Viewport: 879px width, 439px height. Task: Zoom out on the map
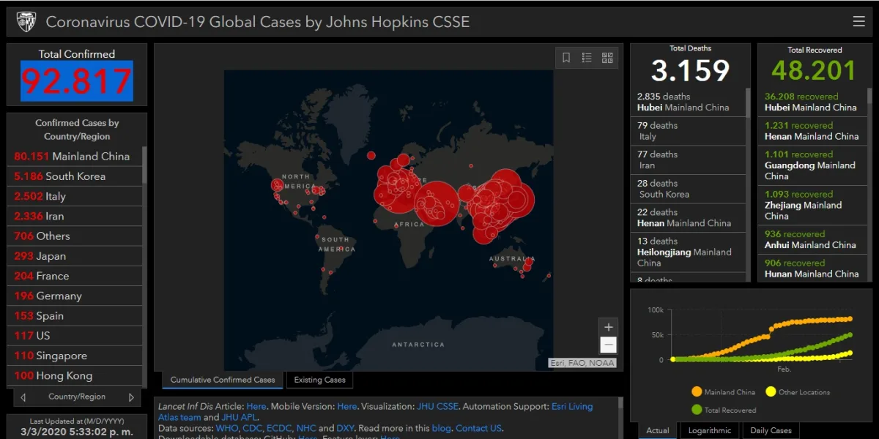pyautogui.click(x=608, y=345)
